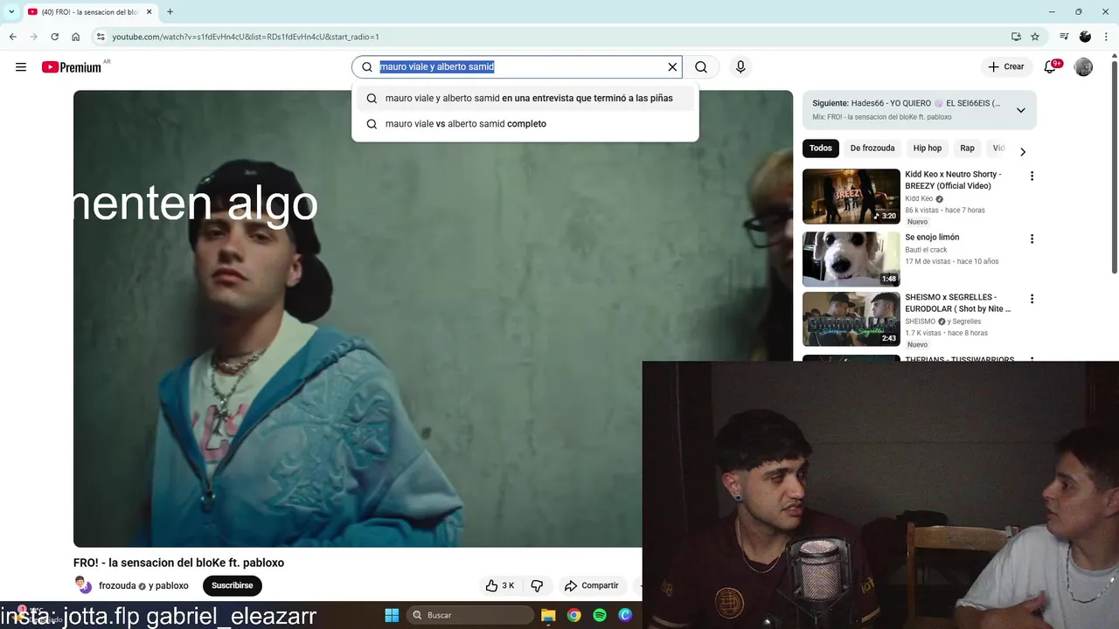Like the video with thumbs up
Image resolution: width=1119 pixels, height=629 pixels.
(x=500, y=585)
